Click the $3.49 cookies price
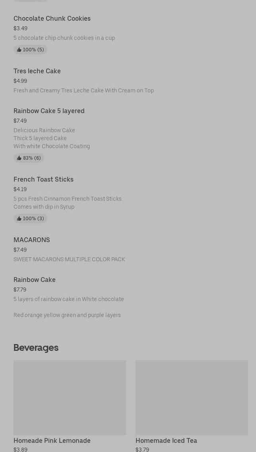This screenshot has width=256, height=452. click(x=20, y=28)
